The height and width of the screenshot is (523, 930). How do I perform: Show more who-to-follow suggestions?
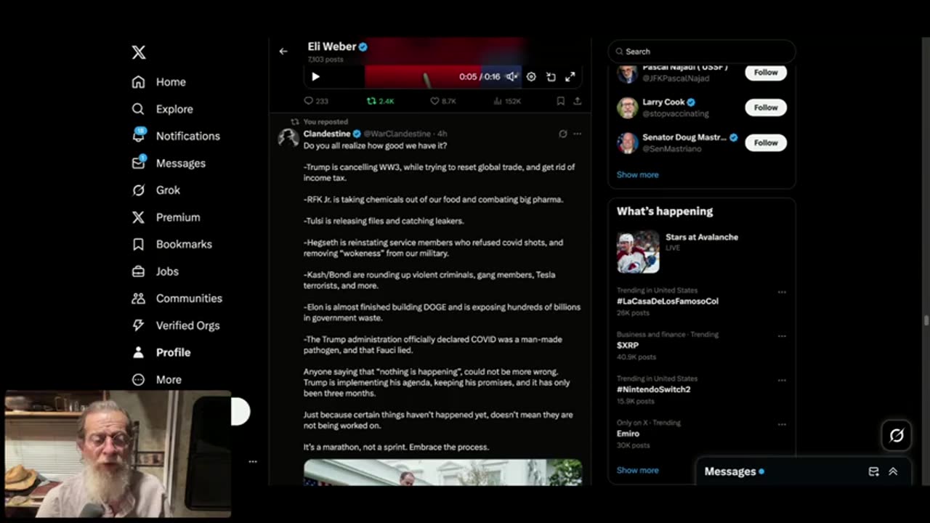pos(637,174)
